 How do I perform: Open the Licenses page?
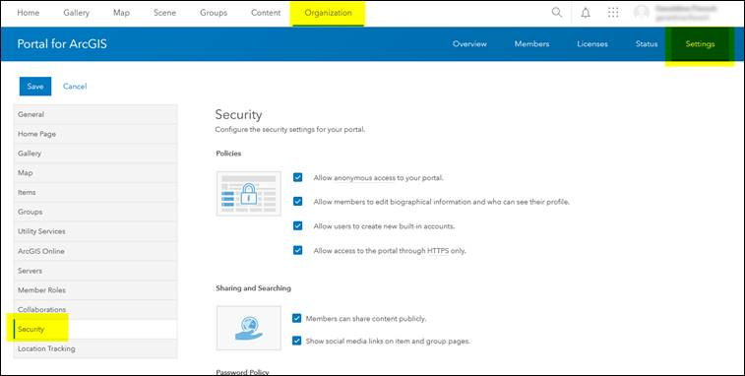point(592,43)
